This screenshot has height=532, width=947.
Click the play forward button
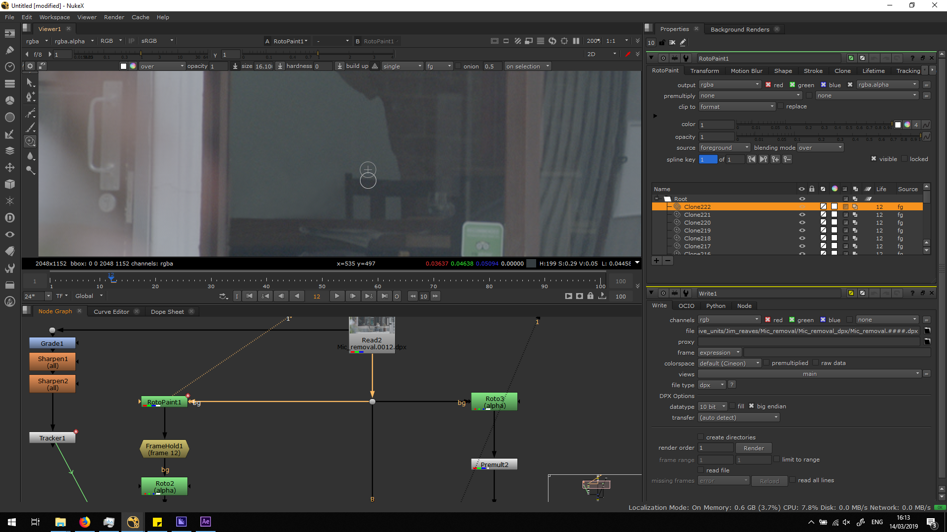[337, 296]
